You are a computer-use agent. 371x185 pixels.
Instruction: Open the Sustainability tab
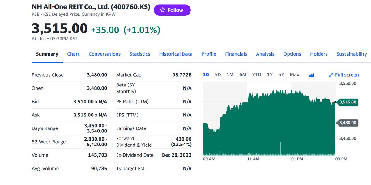pyautogui.click(x=352, y=54)
